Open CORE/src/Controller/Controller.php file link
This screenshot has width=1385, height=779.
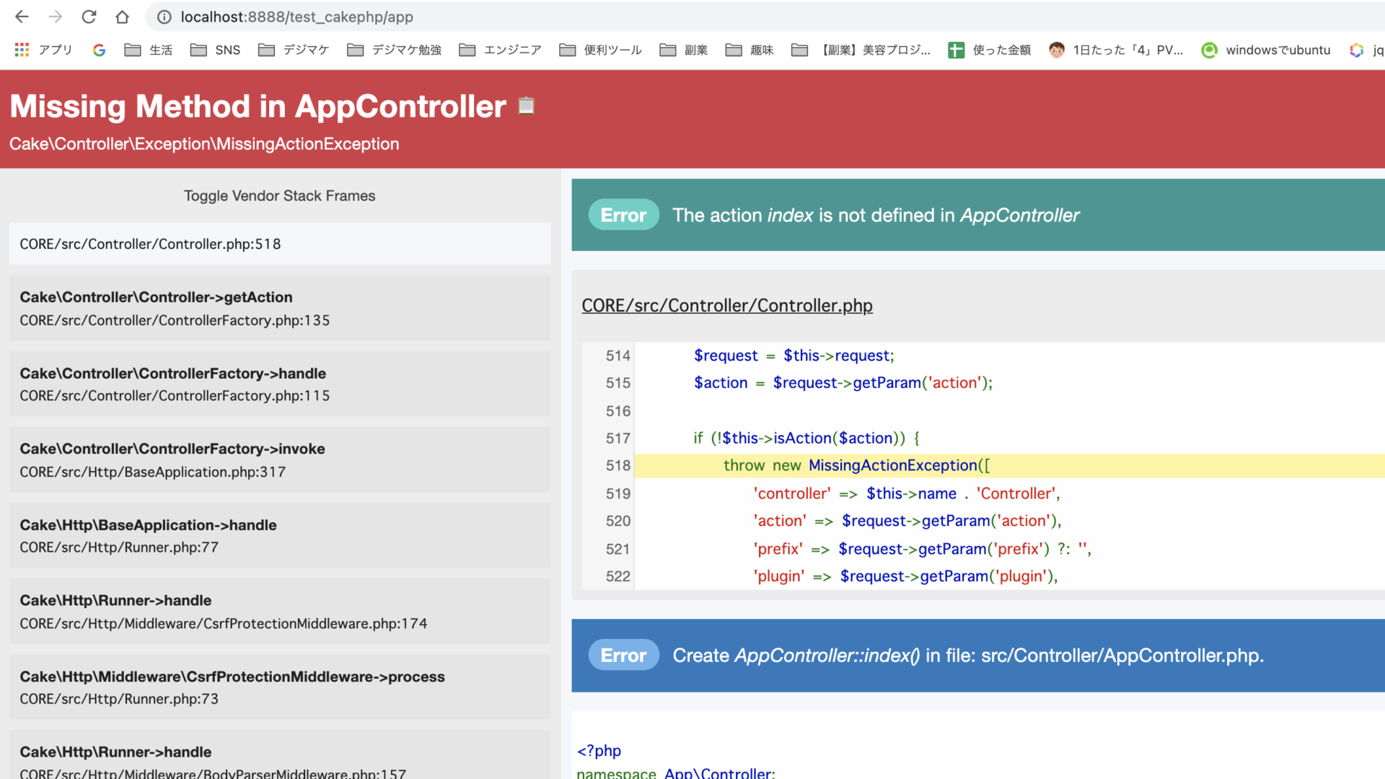726,305
